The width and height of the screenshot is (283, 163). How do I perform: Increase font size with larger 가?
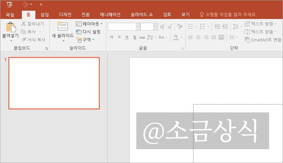coord(162,27)
